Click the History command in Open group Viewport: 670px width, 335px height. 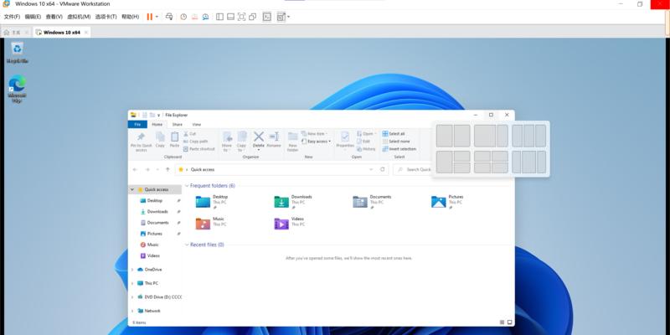[x=366, y=149]
